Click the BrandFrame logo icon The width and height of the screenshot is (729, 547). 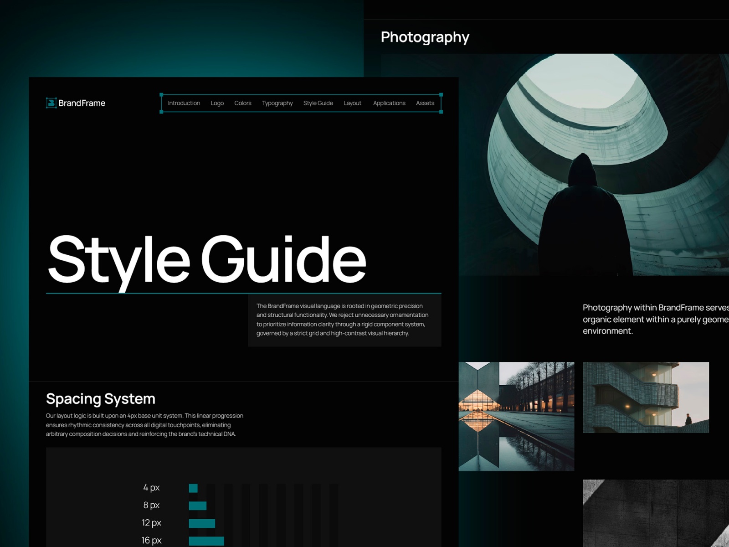click(x=50, y=103)
